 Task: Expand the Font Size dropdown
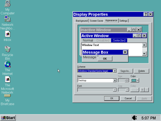[x=127, y=90]
